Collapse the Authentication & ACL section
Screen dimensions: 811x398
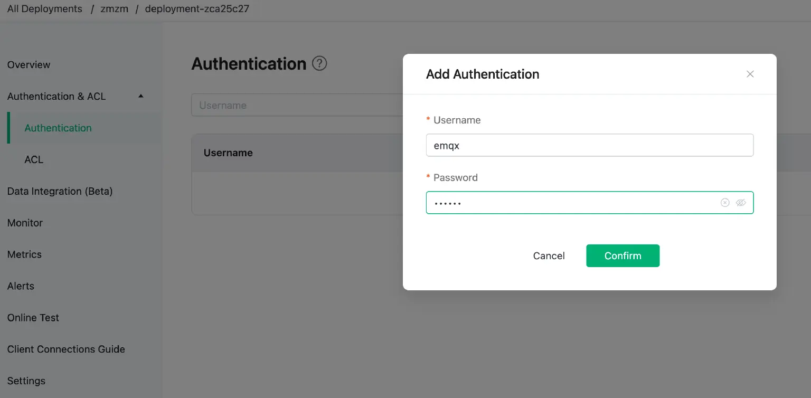140,96
